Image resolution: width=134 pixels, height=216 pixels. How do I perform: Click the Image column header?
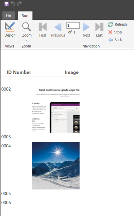tap(72, 73)
